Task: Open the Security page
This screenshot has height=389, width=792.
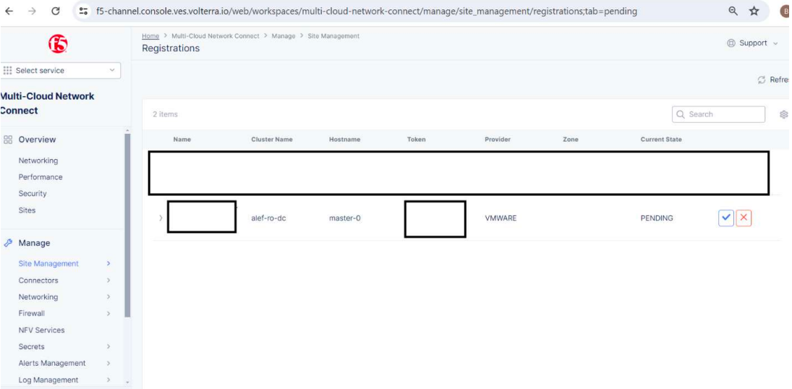Action: click(x=33, y=194)
